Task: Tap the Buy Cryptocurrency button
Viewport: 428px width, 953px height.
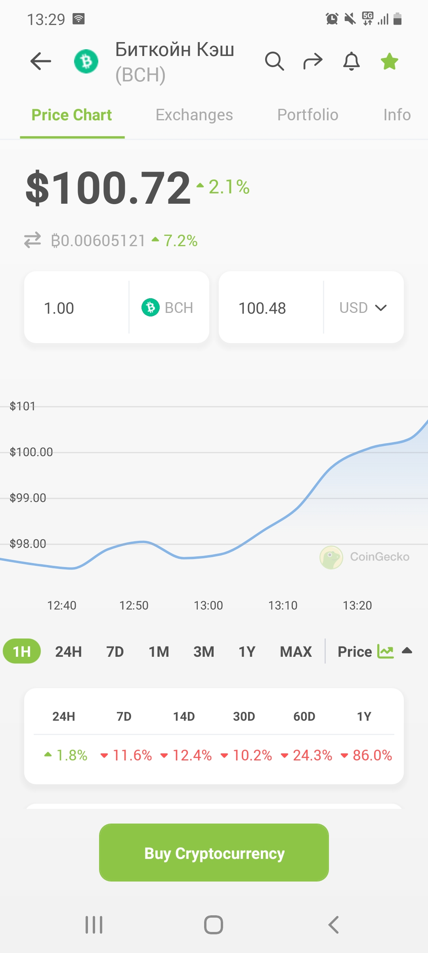Action: click(x=214, y=853)
